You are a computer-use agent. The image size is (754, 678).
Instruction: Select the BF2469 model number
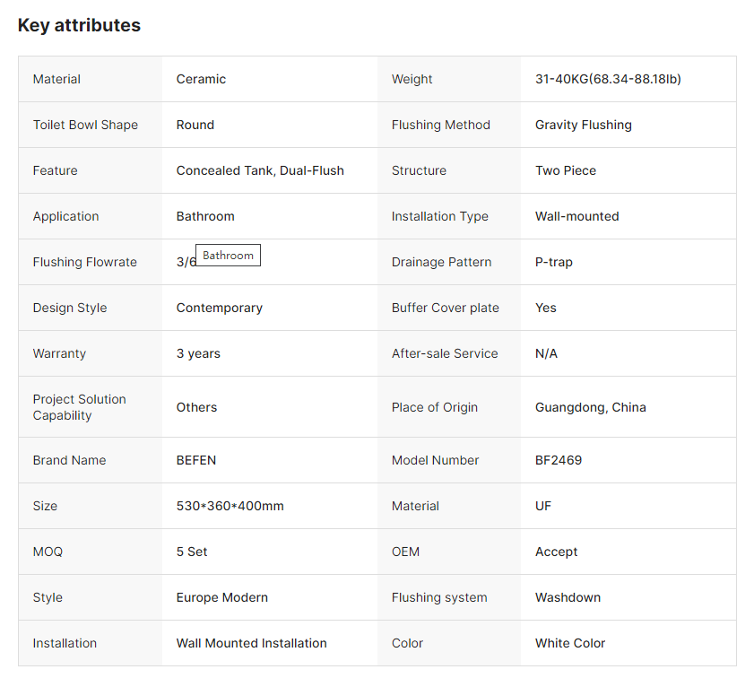tap(558, 460)
